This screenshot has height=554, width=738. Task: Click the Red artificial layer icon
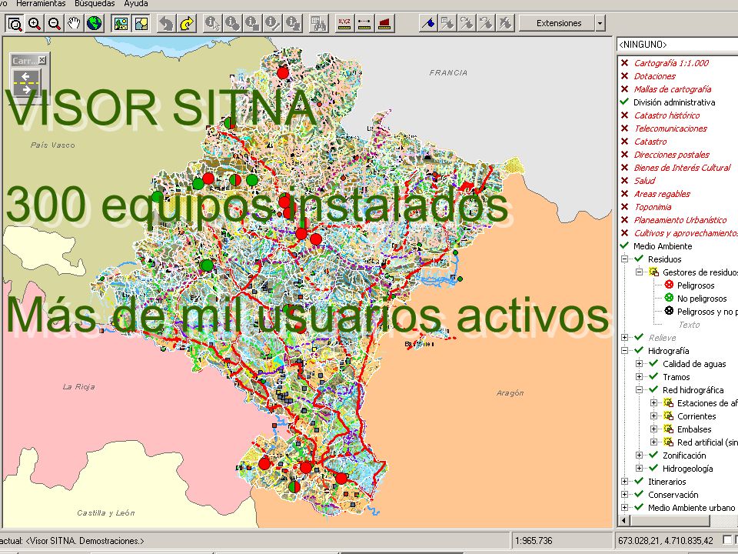(x=668, y=442)
